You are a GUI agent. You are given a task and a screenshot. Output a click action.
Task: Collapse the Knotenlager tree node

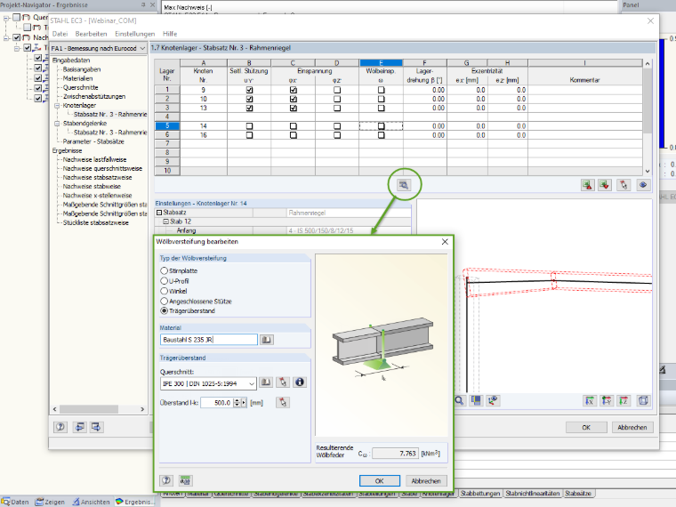(56, 105)
